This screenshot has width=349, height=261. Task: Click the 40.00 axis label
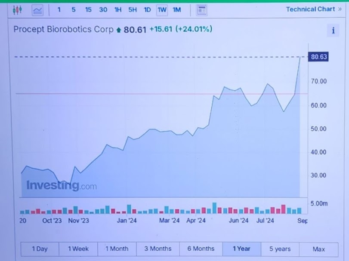point(318,152)
